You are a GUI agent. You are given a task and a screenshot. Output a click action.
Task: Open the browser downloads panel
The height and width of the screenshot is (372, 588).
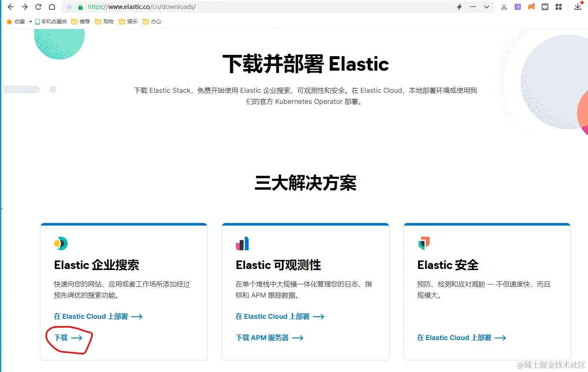(578, 7)
